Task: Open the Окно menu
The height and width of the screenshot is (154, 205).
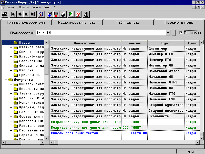Action: [x=47, y=7]
